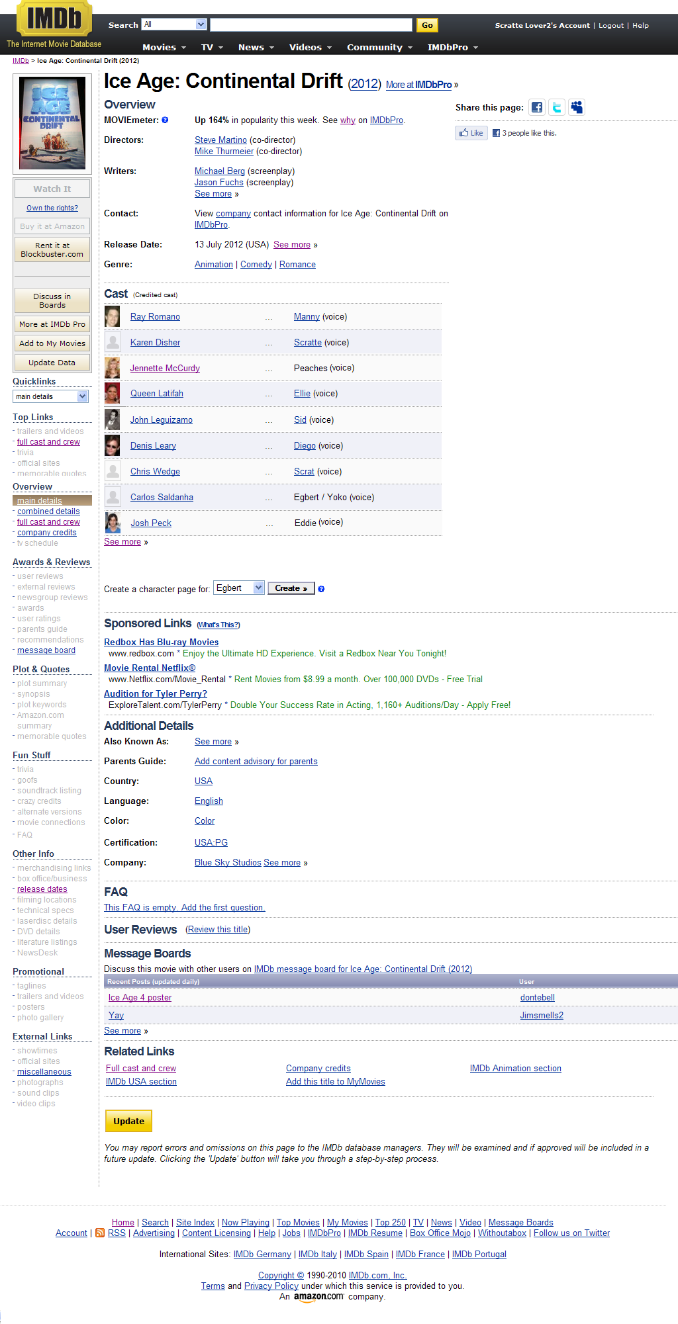This screenshot has width=678, height=1324.
Task: Click Add to My Movies button
Action: pos(52,343)
